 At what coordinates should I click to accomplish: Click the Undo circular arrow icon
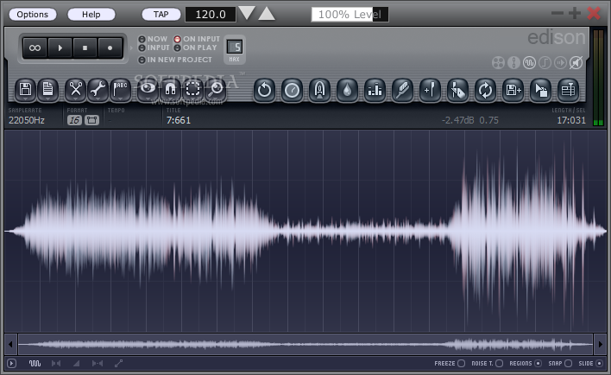264,91
